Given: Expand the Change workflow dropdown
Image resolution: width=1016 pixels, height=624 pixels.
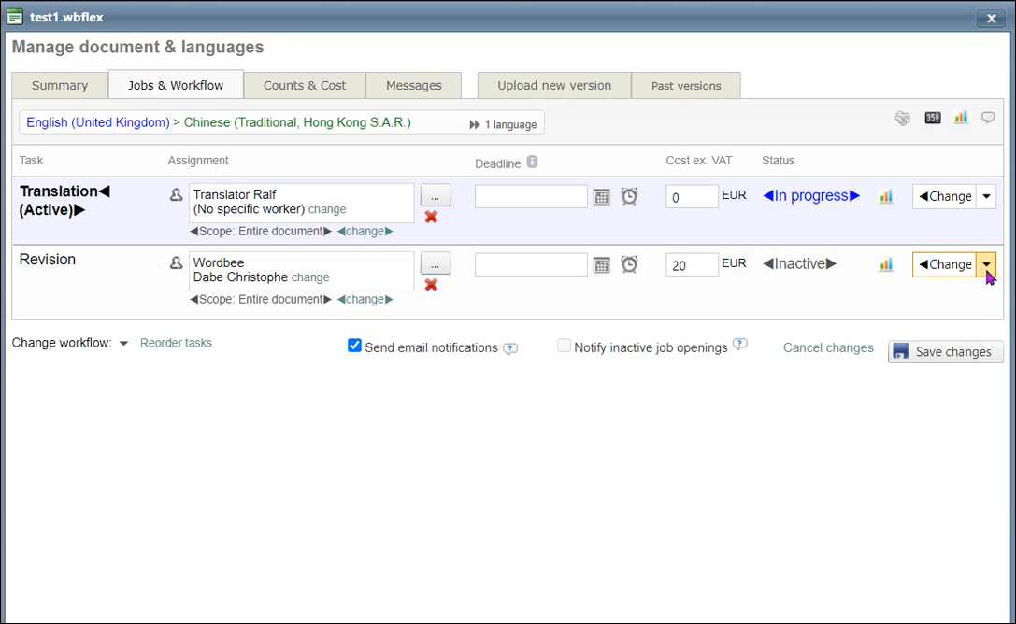Looking at the screenshot, I should [123, 344].
